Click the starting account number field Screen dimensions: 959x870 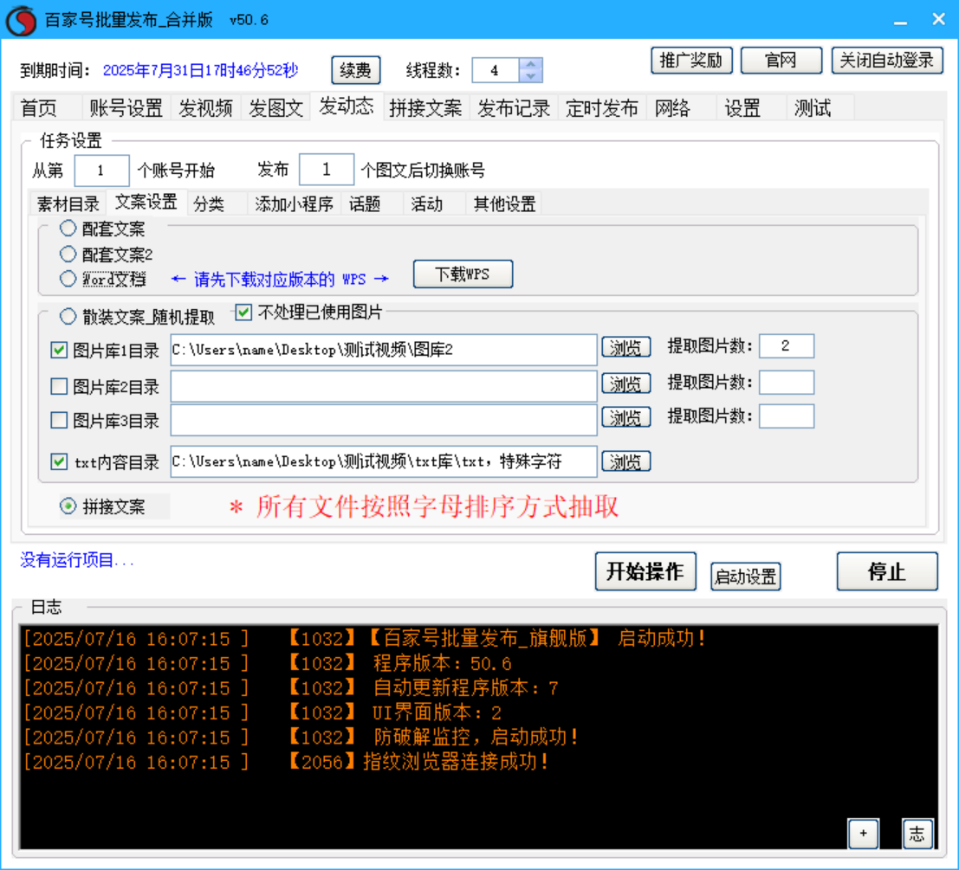pyautogui.click(x=101, y=170)
